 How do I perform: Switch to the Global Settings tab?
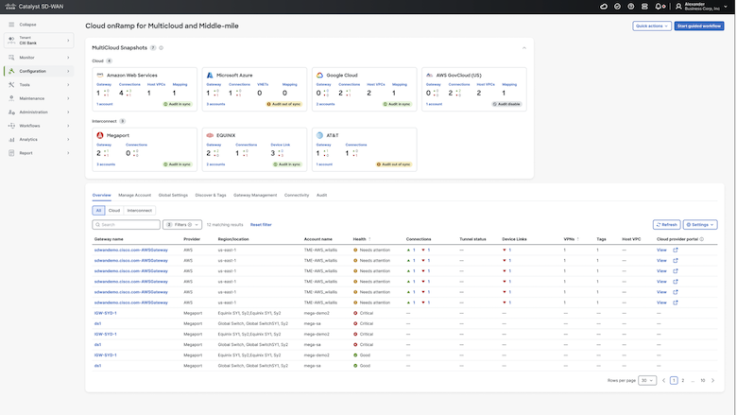pyautogui.click(x=173, y=195)
